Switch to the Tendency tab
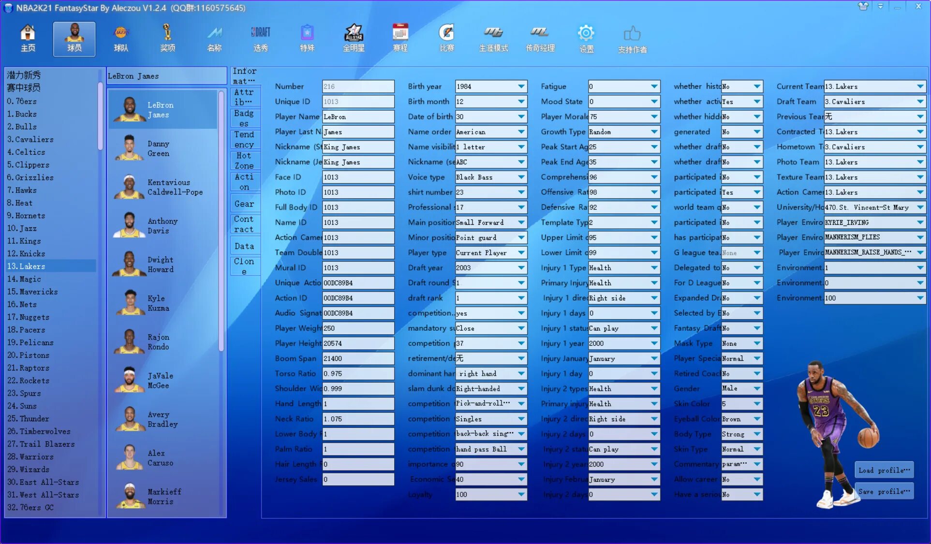Screen dimensions: 931x544 [245, 139]
